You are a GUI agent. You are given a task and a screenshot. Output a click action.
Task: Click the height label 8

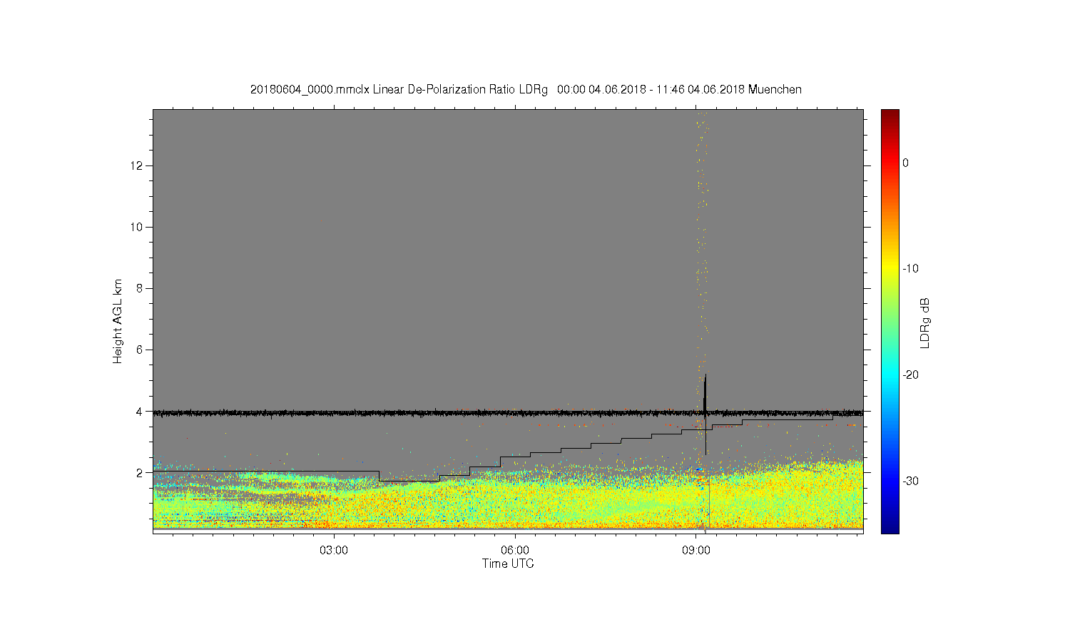pos(140,288)
